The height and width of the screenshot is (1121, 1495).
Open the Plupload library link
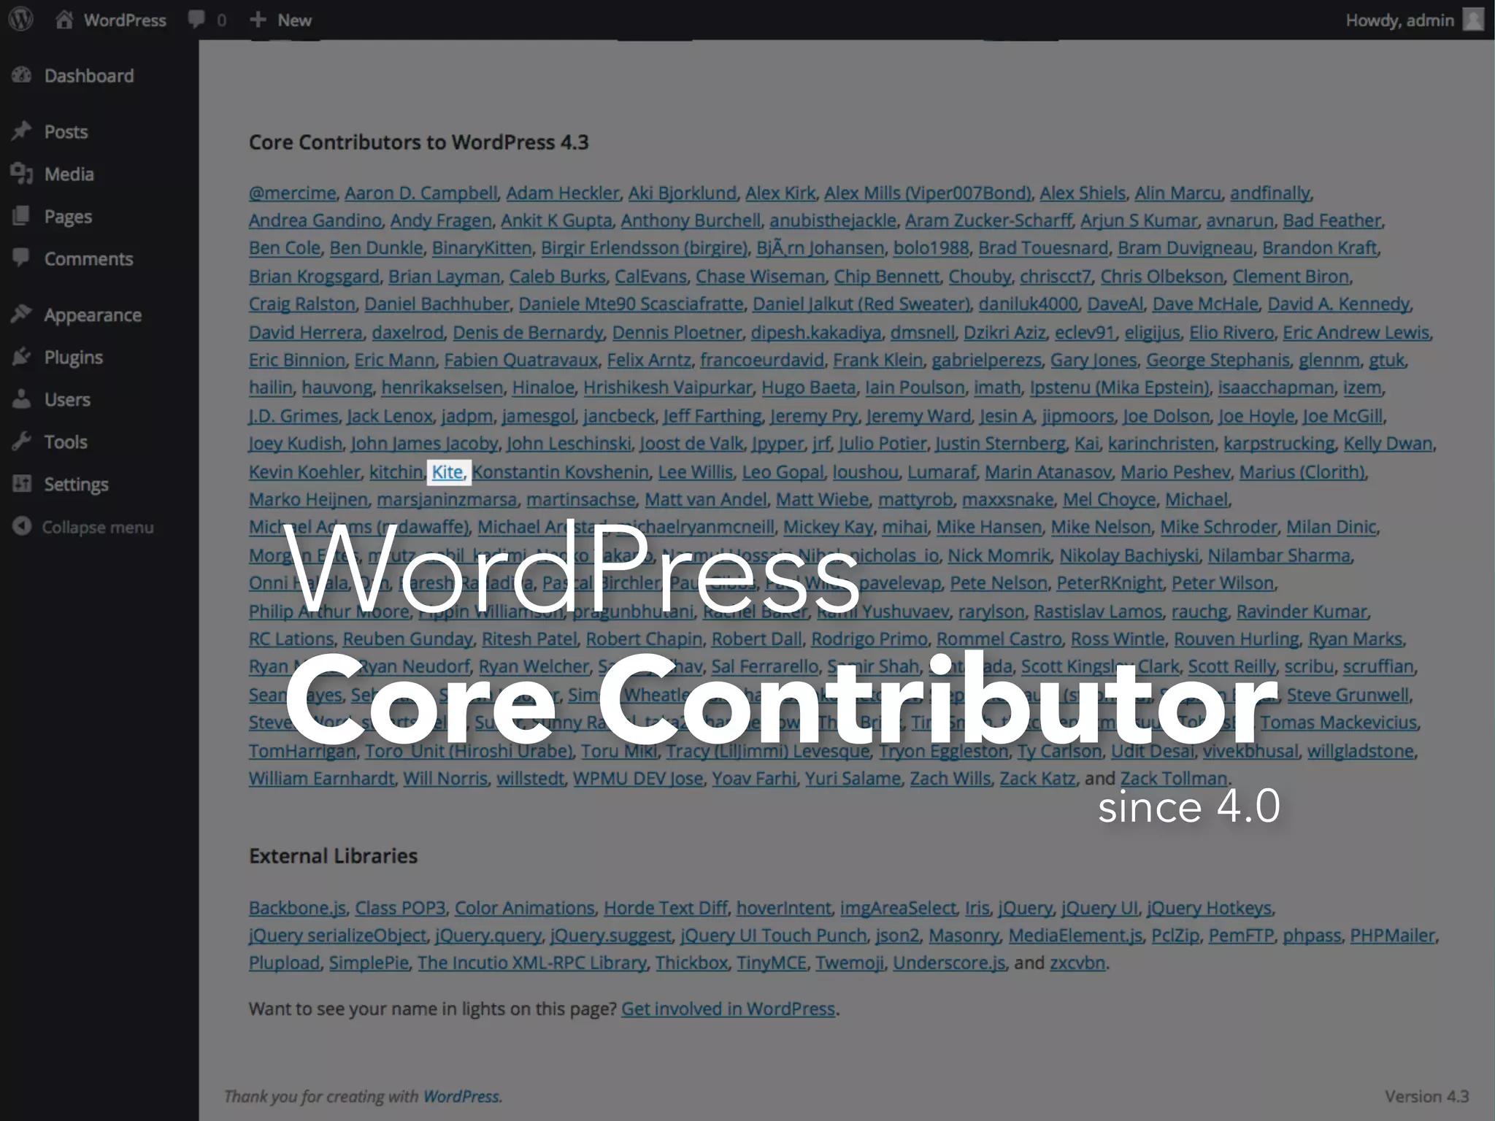284,963
